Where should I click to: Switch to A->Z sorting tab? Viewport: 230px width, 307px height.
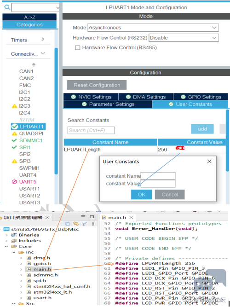29,17
